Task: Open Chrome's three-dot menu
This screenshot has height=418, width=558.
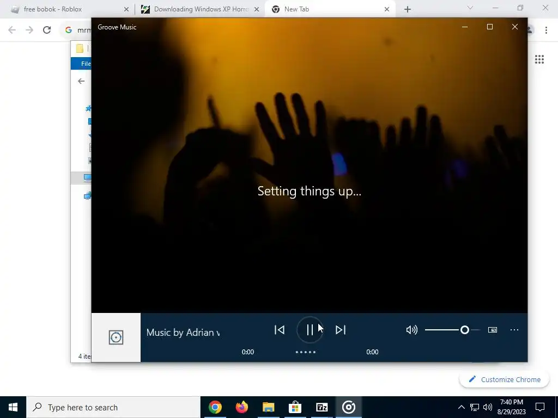Action: [546, 30]
